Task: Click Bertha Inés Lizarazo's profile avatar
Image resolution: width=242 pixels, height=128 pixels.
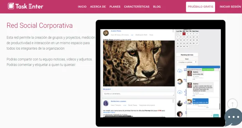Action: 106,103
